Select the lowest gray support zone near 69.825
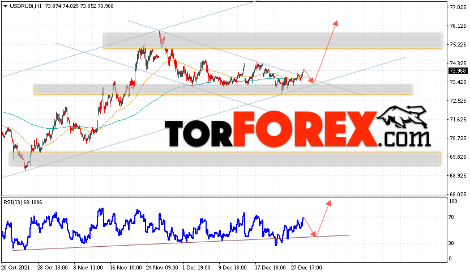Image resolution: width=470 pixels, height=274 pixels. click(x=225, y=159)
